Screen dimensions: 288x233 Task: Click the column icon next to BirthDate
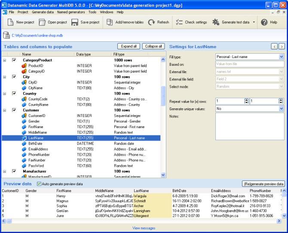(x=24, y=144)
